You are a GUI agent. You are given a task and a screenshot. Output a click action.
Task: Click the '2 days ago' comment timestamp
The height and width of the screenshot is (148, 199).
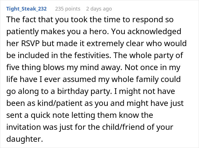click(x=99, y=9)
